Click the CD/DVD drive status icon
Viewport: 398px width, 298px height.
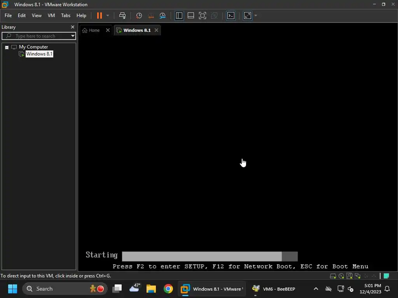point(341,276)
